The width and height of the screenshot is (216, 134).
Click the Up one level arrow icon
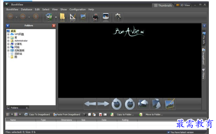click(x=36, y=17)
